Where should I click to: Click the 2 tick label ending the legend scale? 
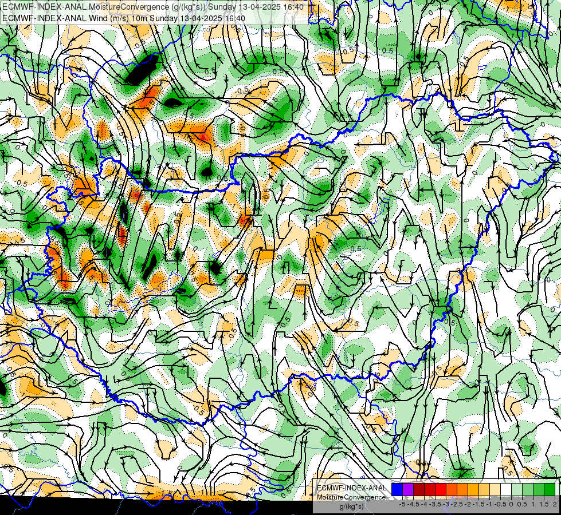pos(555,504)
